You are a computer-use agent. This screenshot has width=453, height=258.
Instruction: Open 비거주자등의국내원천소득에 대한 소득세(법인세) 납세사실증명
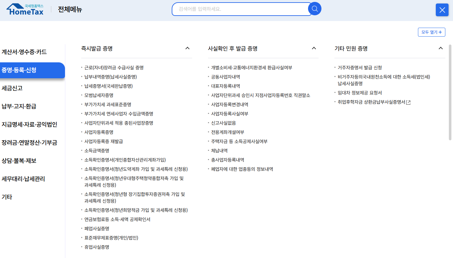(x=384, y=80)
